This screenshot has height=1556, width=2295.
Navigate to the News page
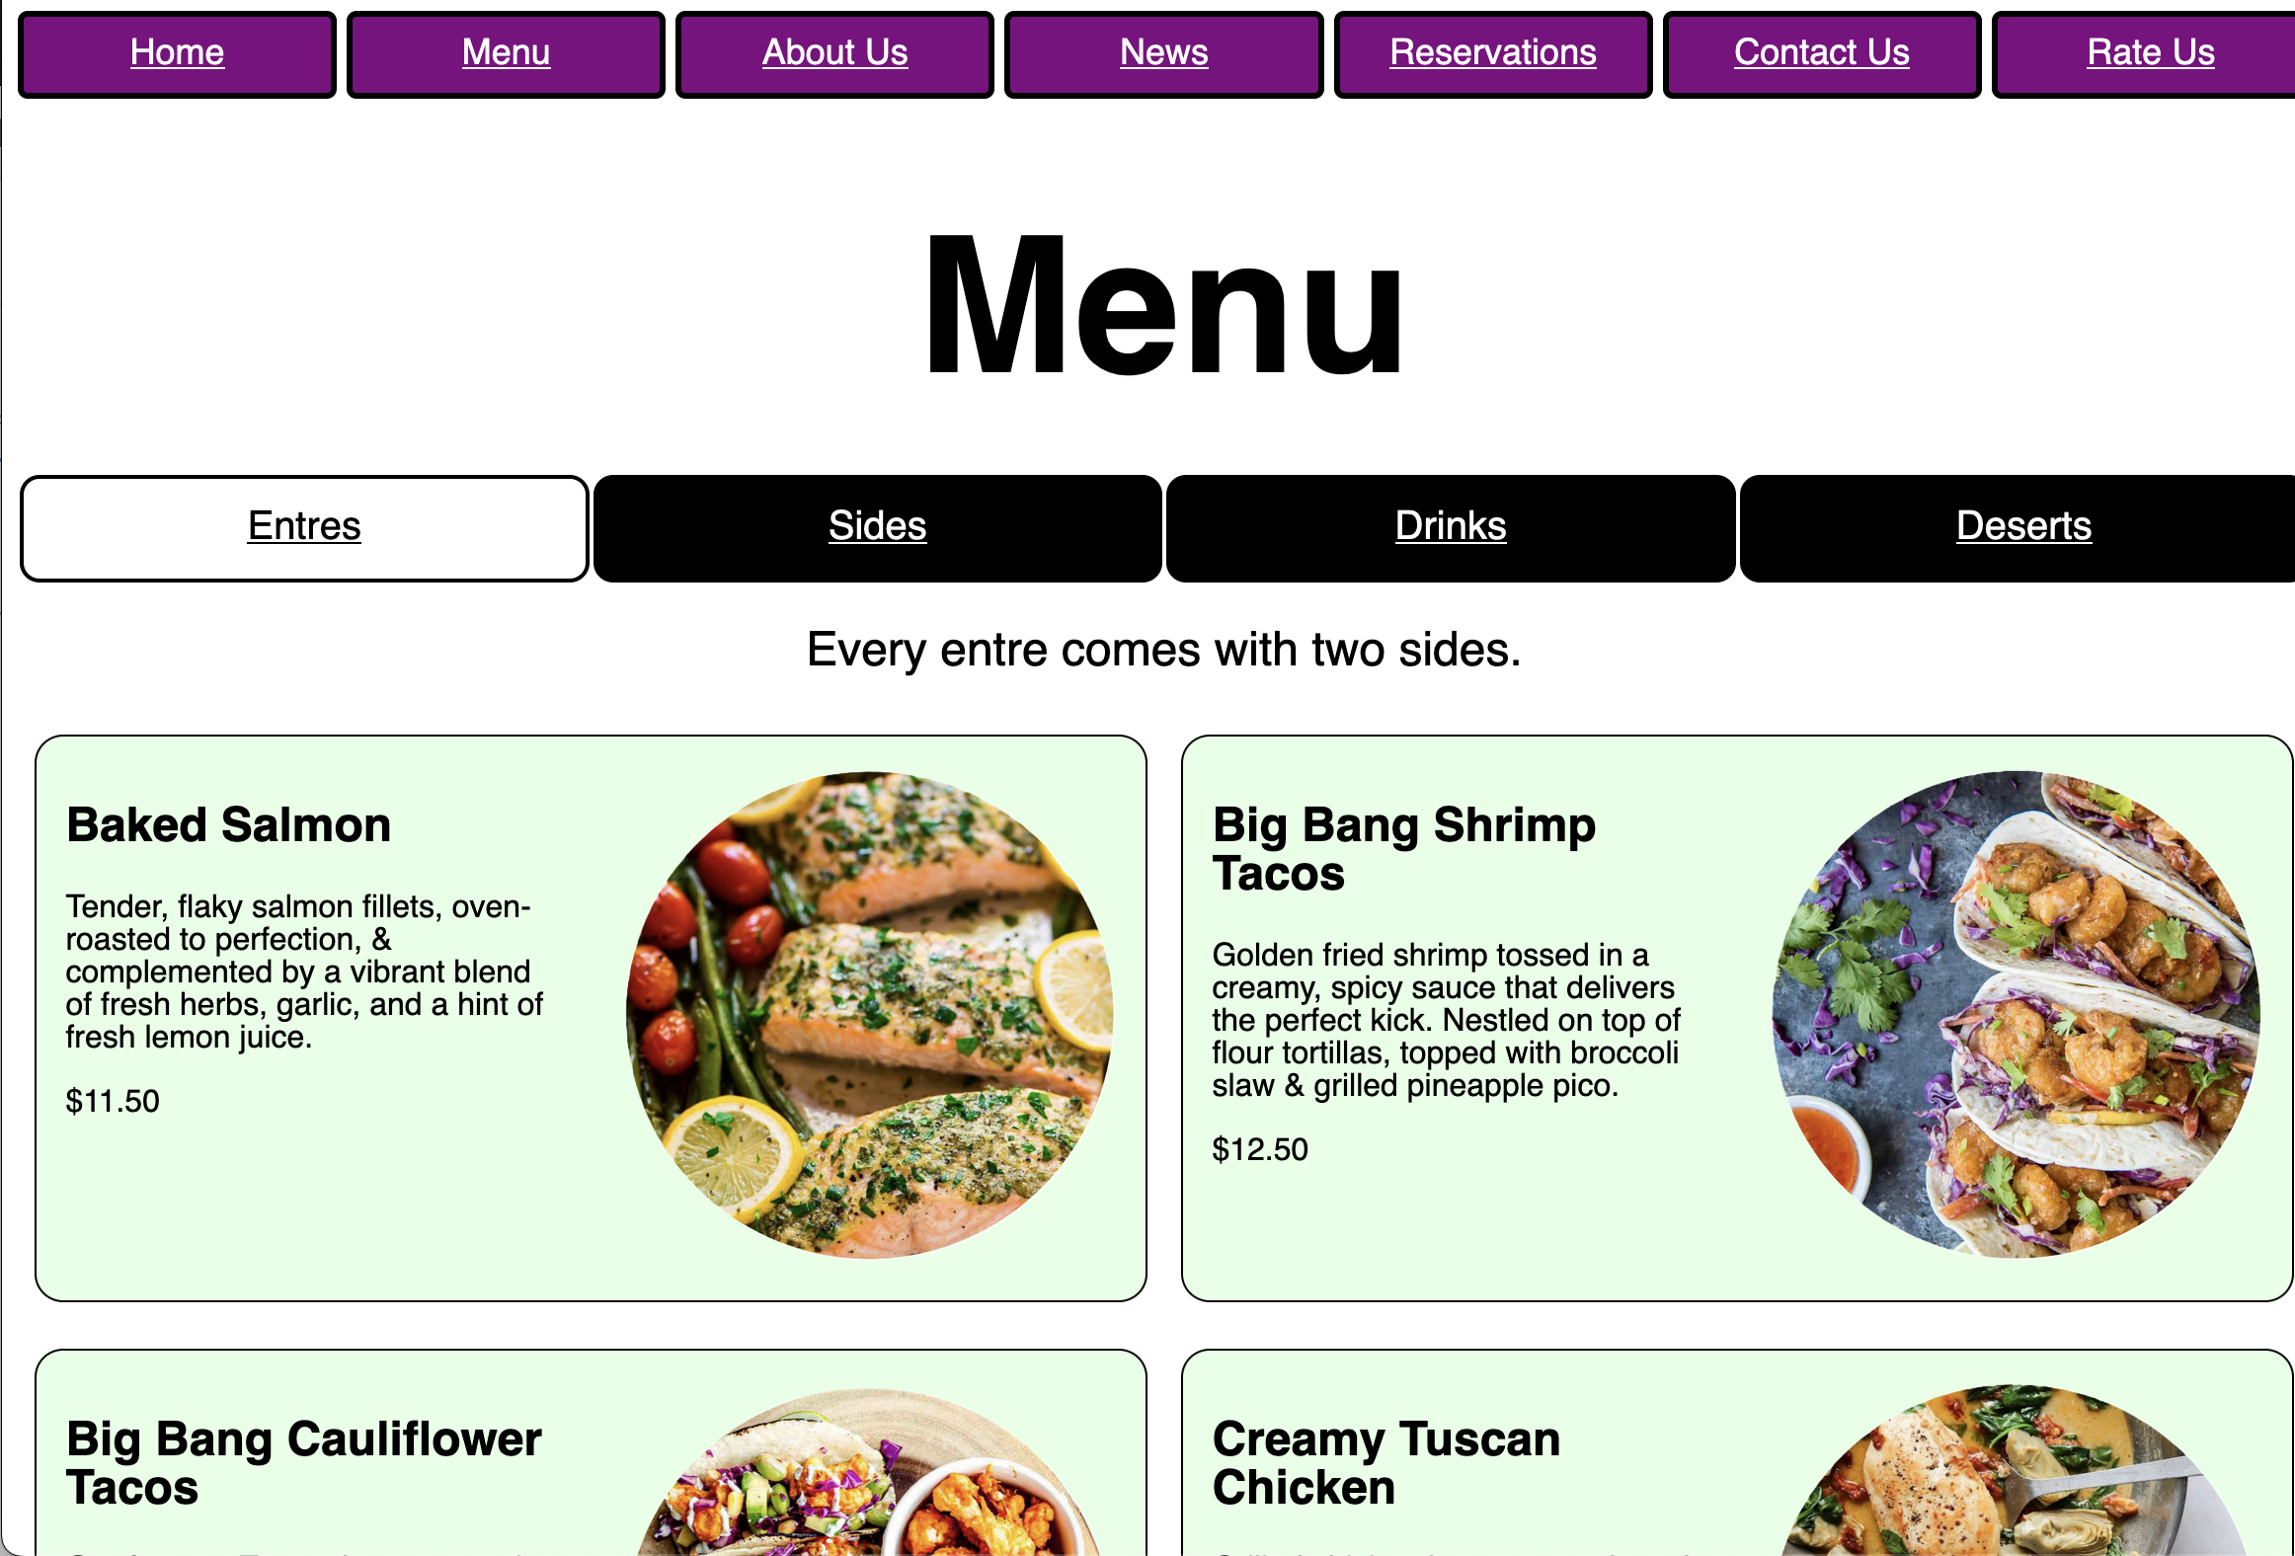1162,50
